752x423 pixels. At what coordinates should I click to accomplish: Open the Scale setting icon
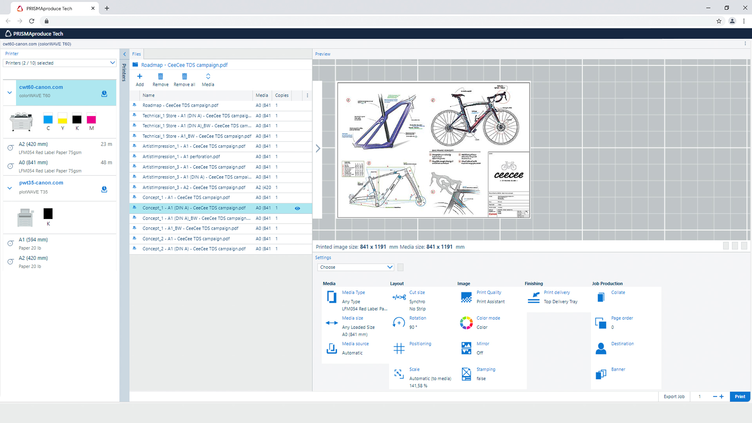[399, 374]
